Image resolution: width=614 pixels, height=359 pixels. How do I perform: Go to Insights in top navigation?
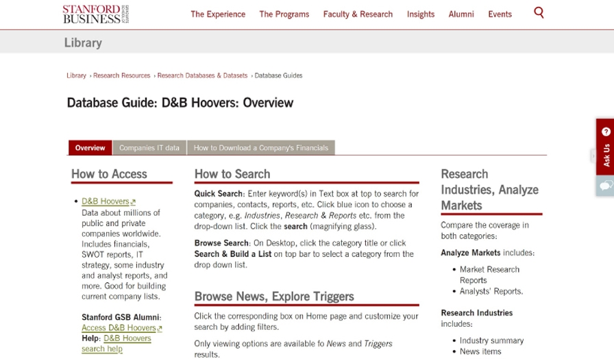coord(420,14)
